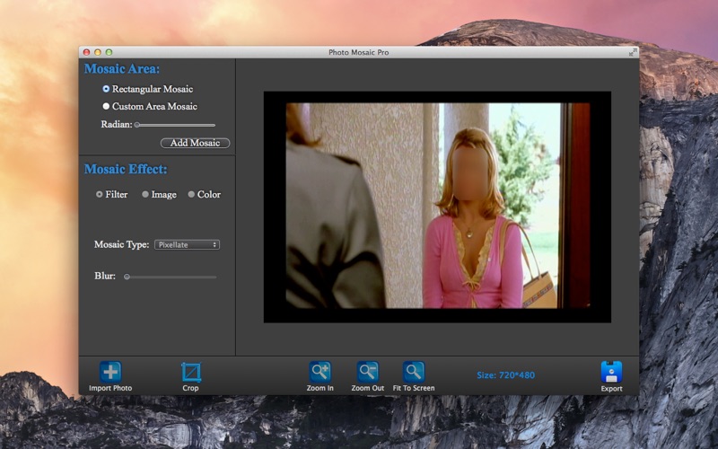
Task: Enable the Filter mosaic effect
Action: point(100,194)
